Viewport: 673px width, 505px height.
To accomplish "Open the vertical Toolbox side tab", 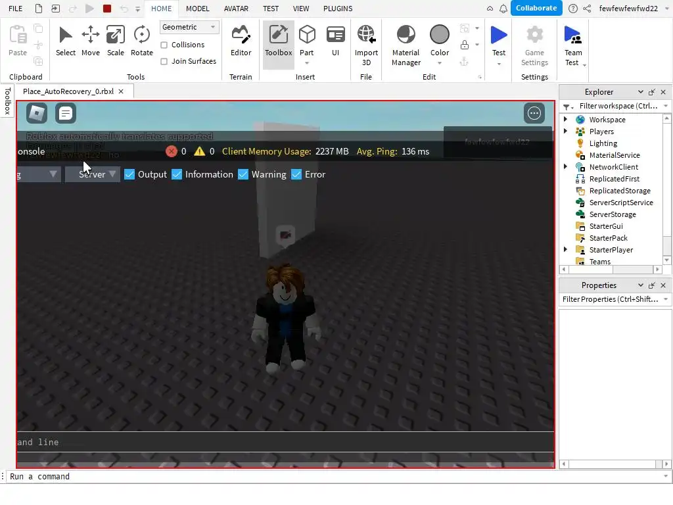I will click(x=7, y=101).
